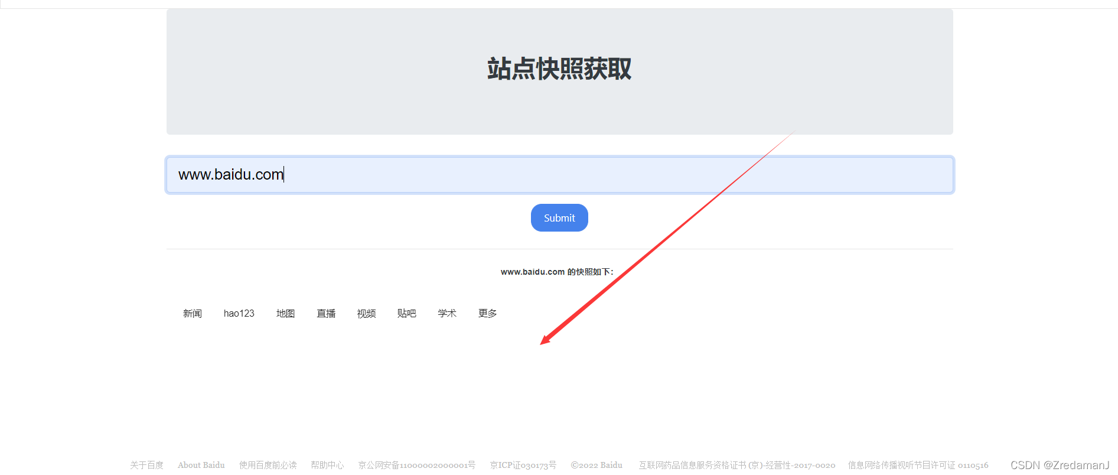Open the 直播 link
The width and height of the screenshot is (1118, 475).
click(x=326, y=313)
